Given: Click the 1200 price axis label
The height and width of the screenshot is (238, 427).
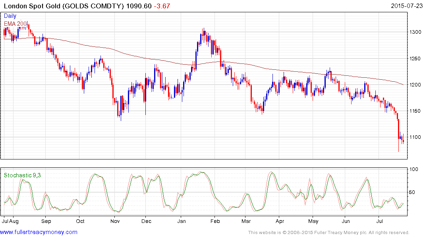Looking at the screenshot, I should [x=415, y=85].
